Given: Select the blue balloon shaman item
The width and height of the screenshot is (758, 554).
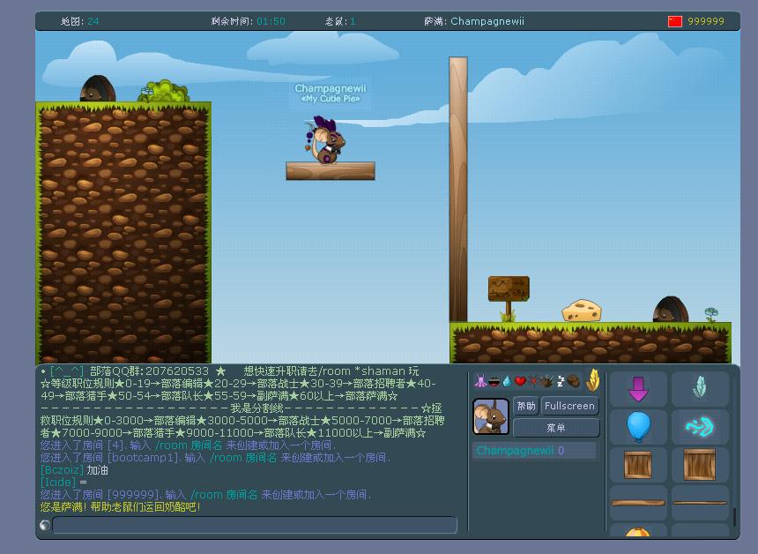Looking at the screenshot, I should [x=638, y=427].
